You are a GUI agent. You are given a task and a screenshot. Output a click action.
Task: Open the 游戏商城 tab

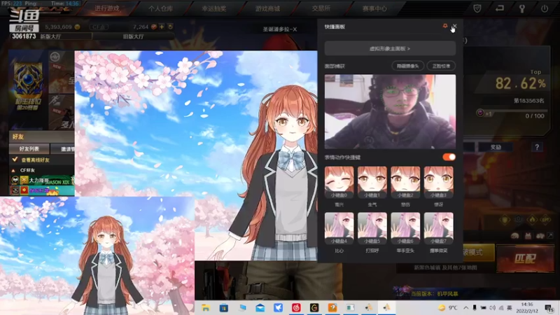point(267,8)
